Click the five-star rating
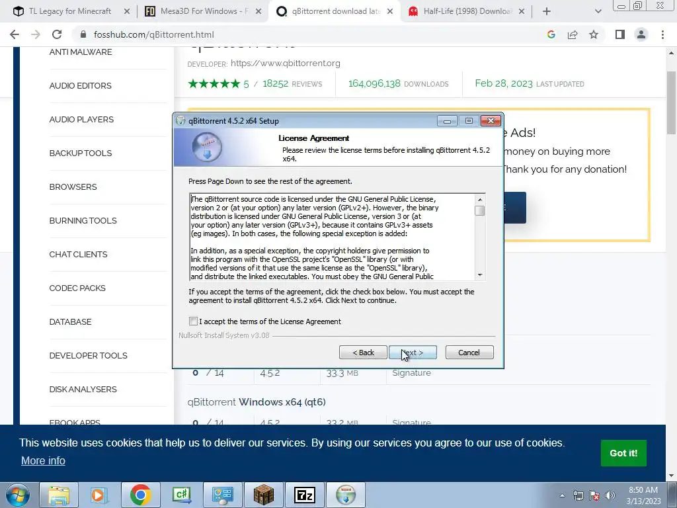 pos(214,83)
